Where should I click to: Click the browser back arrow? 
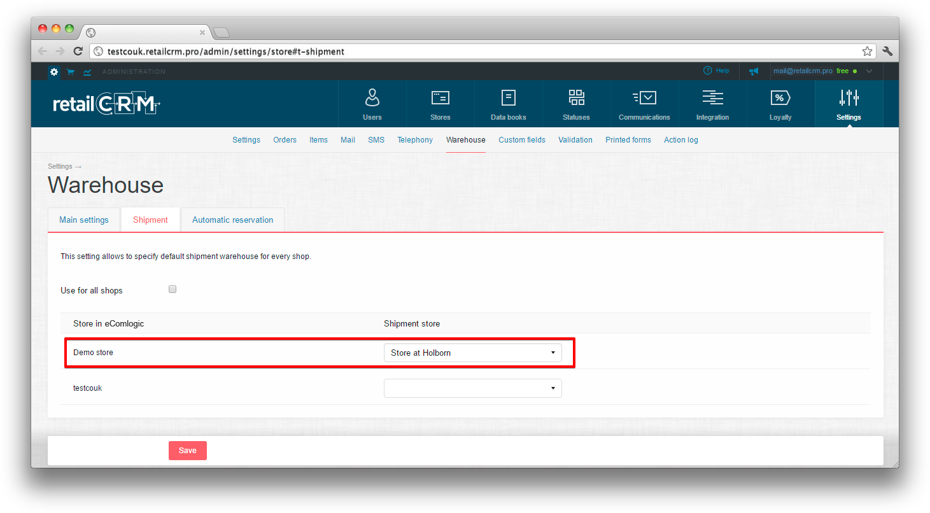43,52
